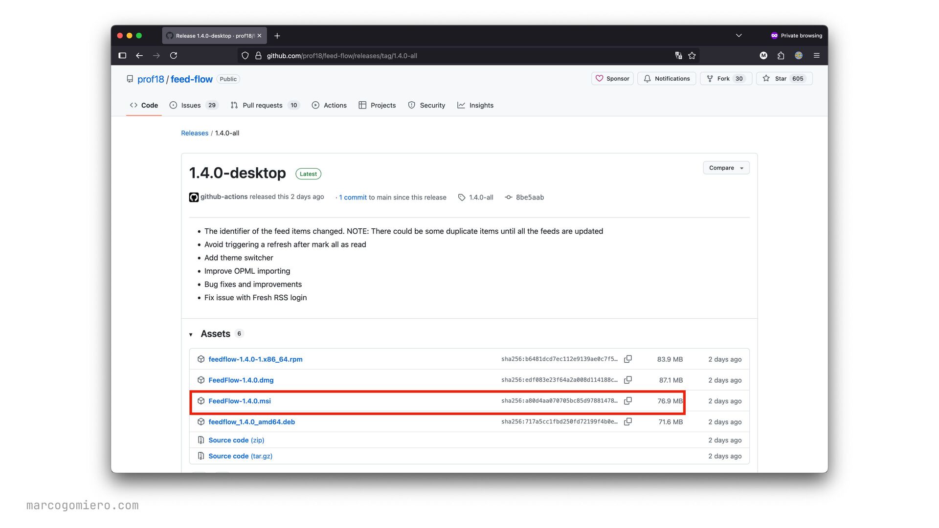Copy sha256 of FeedFlow-1.4.0.msi

[x=628, y=401]
